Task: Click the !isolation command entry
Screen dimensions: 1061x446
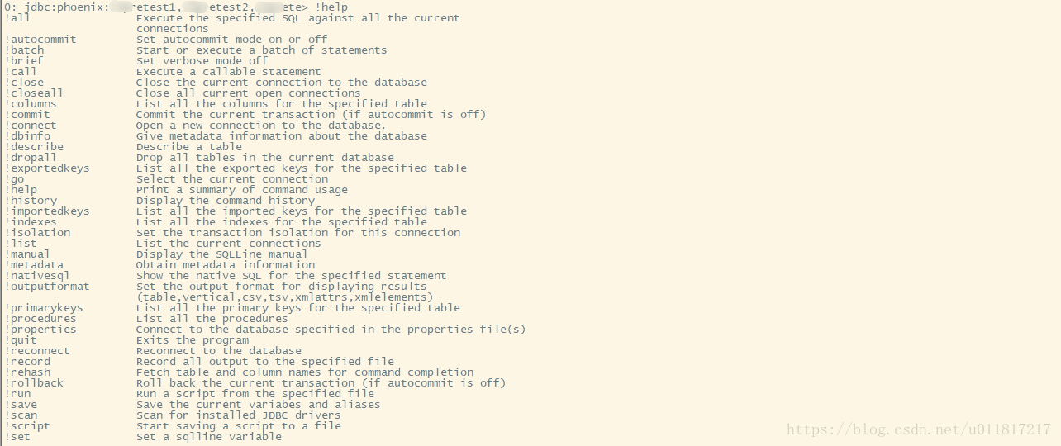Action: pos(37,232)
